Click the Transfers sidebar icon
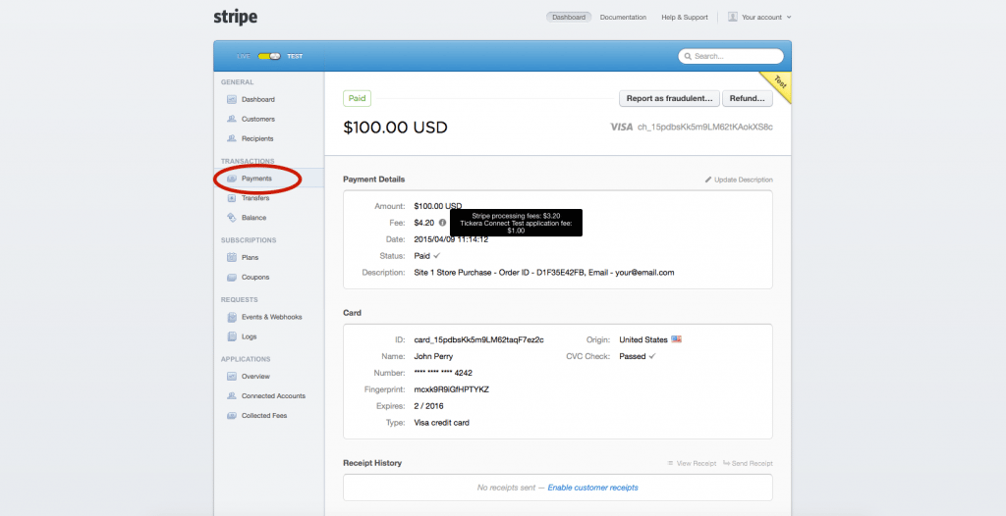This screenshot has height=516, width=1006. tap(232, 198)
